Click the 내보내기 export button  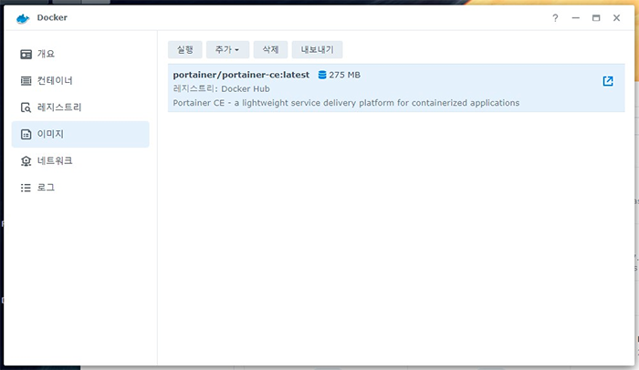317,49
